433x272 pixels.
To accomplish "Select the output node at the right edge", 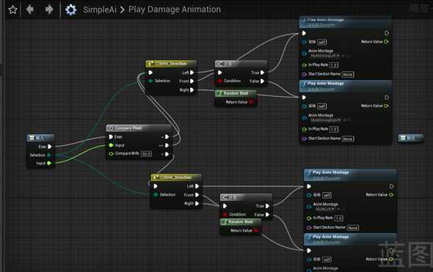I will [411, 138].
